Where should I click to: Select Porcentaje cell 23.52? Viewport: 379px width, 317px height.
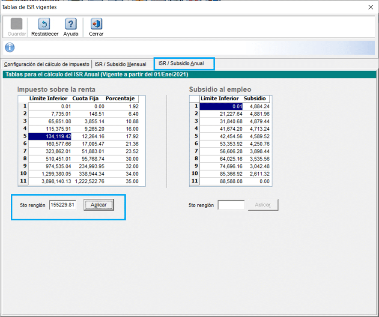122,151
